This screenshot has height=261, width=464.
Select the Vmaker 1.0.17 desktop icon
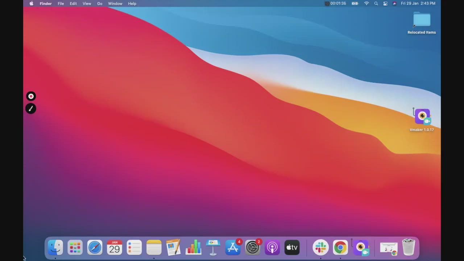[422, 120]
